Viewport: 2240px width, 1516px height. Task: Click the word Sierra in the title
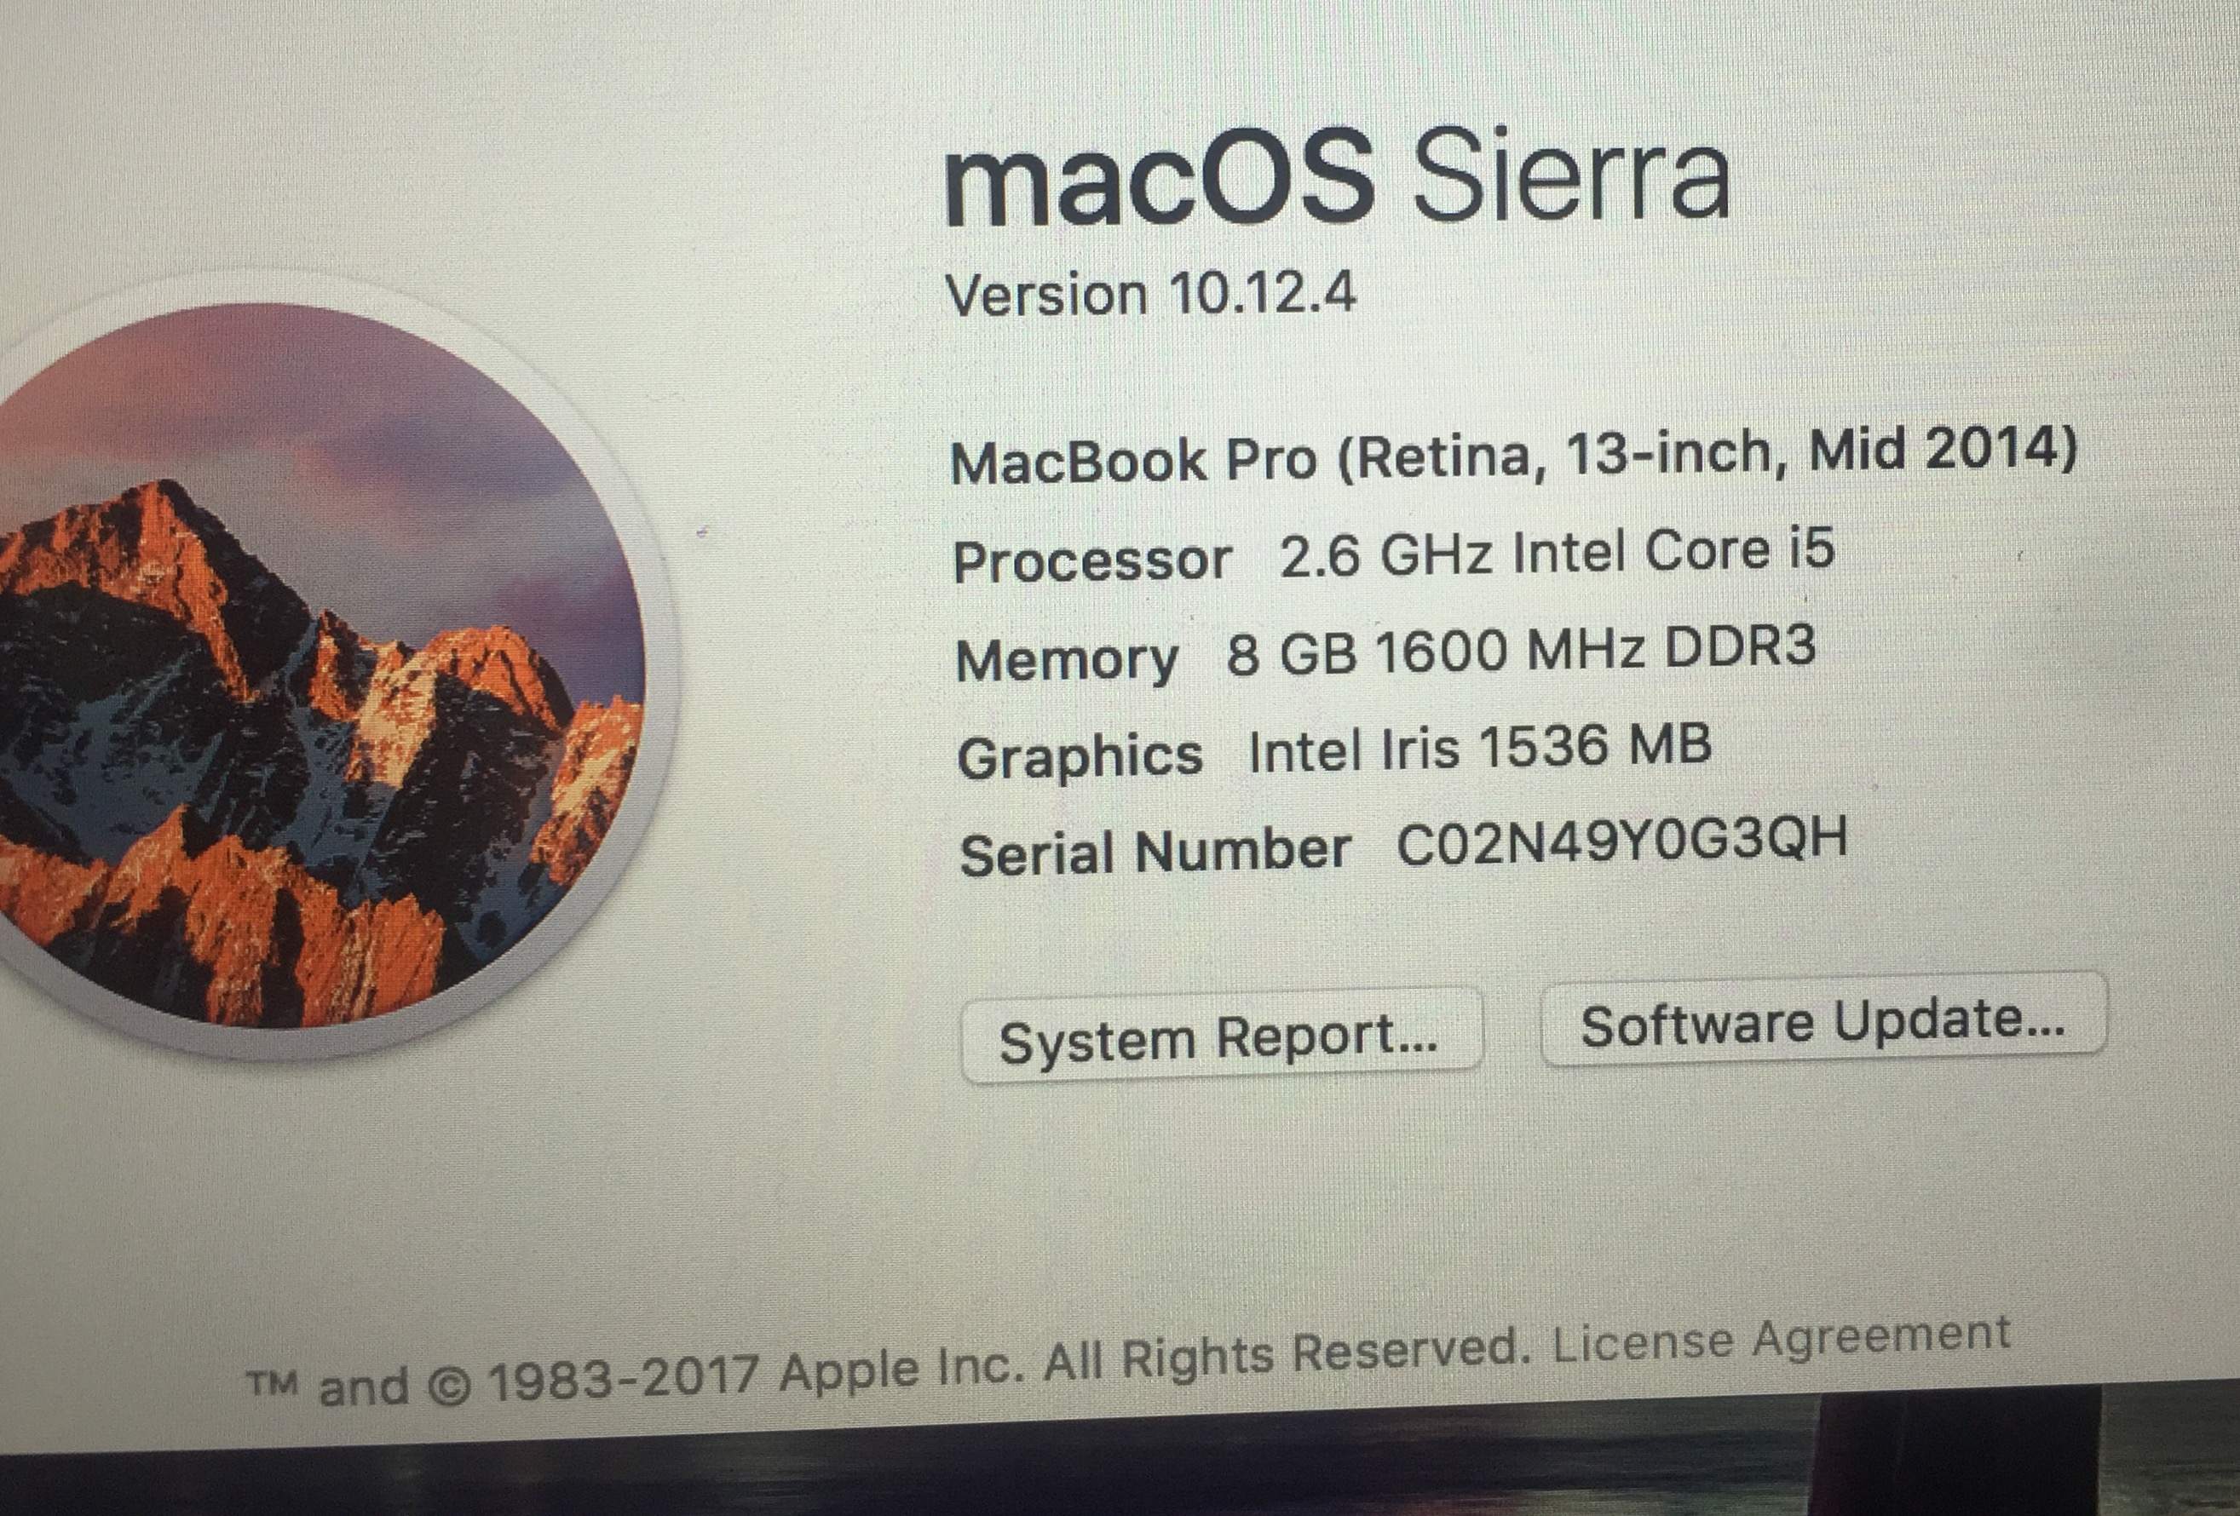click(x=1570, y=175)
